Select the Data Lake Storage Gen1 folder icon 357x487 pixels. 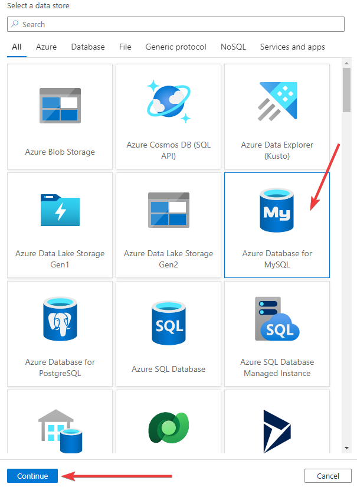pyautogui.click(x=60, y=210)
